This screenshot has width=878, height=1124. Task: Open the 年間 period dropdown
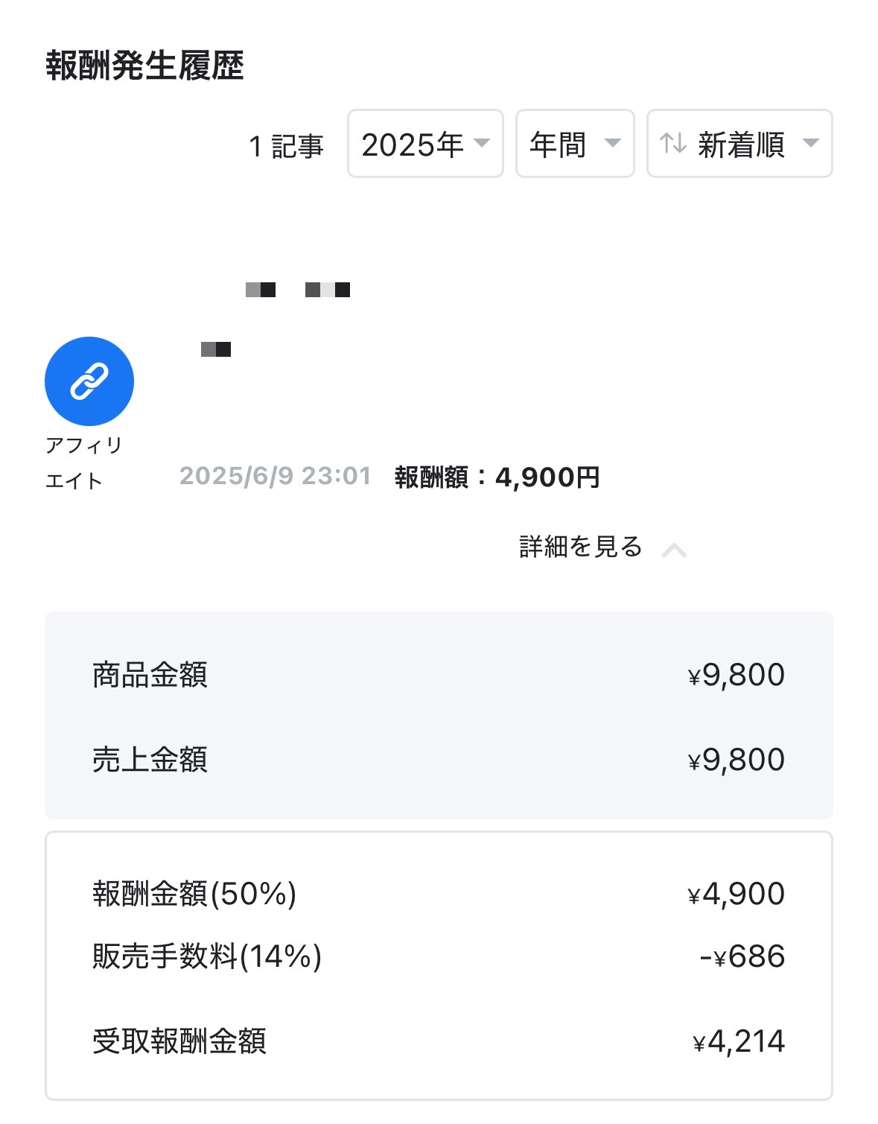[574, 144]
